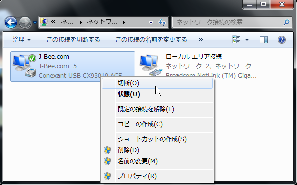Open the address bar history dropdown
Screen dimensions: 297x185
pyautogui.click(x=151, y=23)
